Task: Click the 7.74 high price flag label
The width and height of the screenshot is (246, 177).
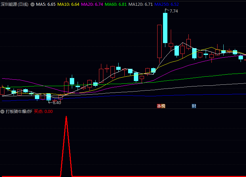Action: pos(173,11)
